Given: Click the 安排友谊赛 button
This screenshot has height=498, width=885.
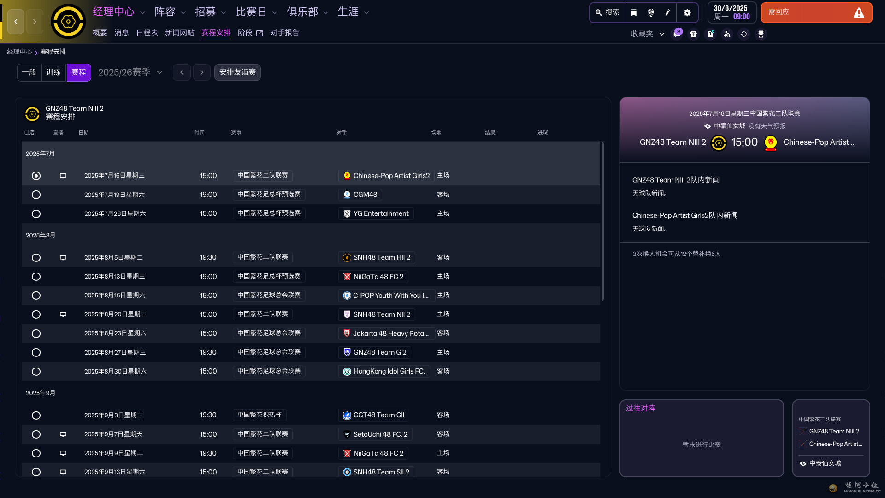Looking at the screenshot, I should [x=237, y=72].
